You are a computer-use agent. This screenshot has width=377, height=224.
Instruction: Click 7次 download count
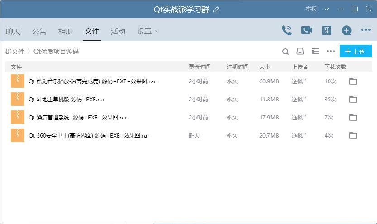329,117
